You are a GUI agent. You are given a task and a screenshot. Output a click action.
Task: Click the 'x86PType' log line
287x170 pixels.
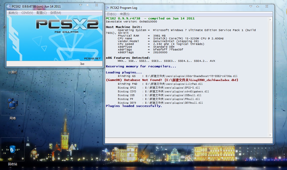(146, 47)
